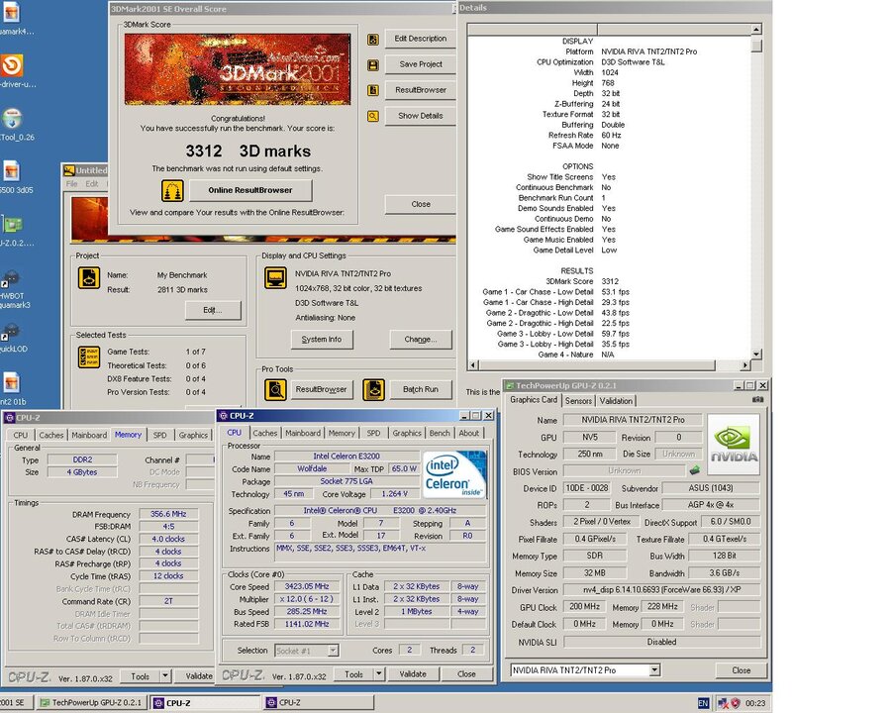Image resolution: width=891 pixels, height=713 pixels.
Task: Open the About tab in CPU-Z
Action: (469, 433)
